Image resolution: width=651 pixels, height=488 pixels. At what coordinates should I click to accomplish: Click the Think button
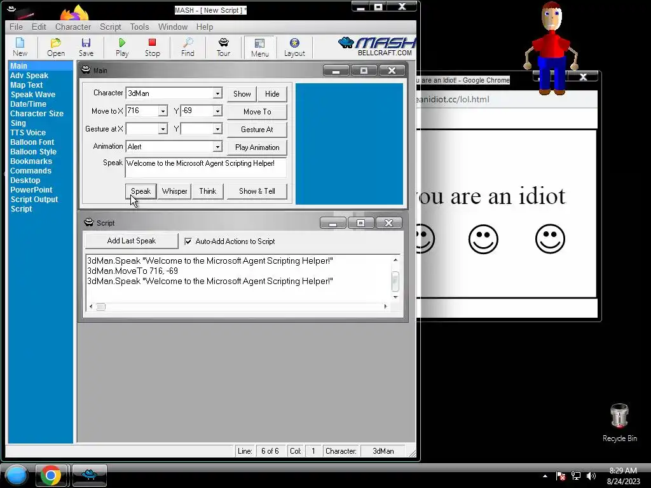pyautogui.click(x=208, y=191)
